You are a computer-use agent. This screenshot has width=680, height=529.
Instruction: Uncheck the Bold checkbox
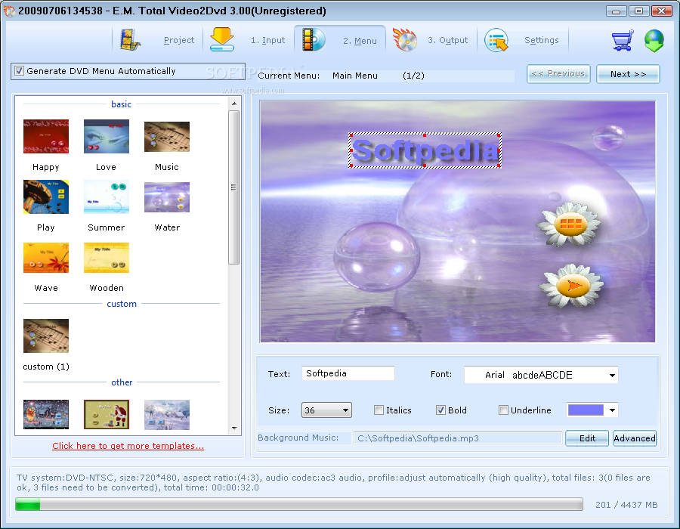pyautogui.click(x=440, y=410)
